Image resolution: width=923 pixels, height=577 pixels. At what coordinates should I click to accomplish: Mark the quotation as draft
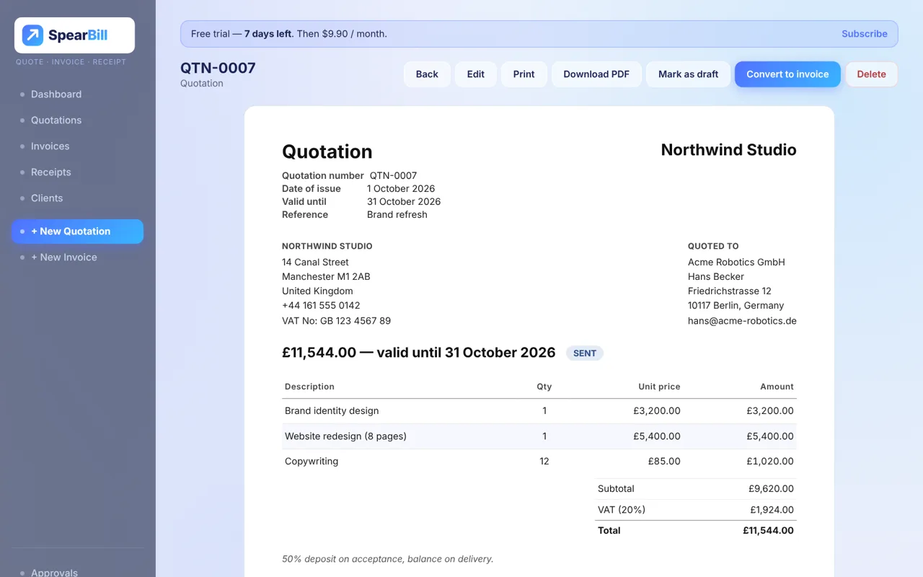(689, 74)
